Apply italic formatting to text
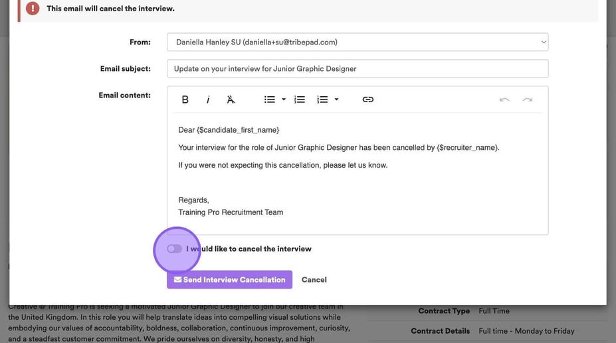This screenshot has width=616, height=343. click(208, 100)
